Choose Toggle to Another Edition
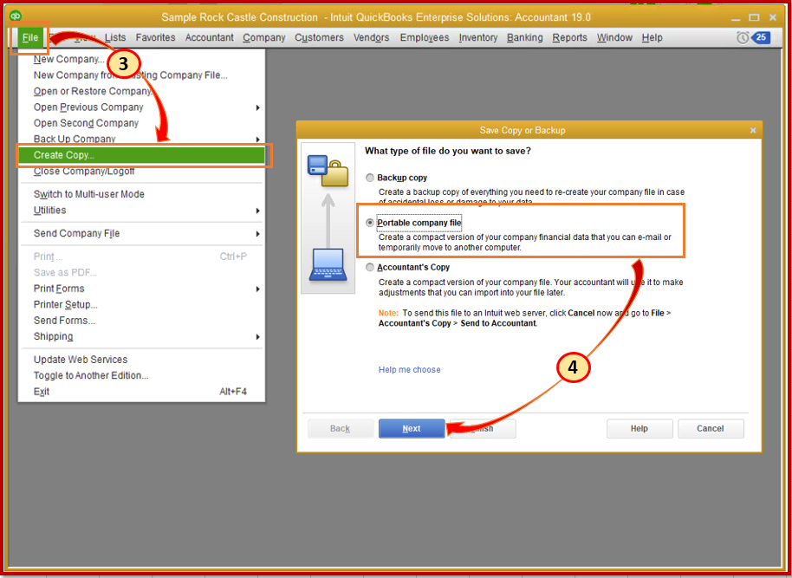The width and height of the screenshot is (792, 578). pyautogui.click(x=91, y=376)
